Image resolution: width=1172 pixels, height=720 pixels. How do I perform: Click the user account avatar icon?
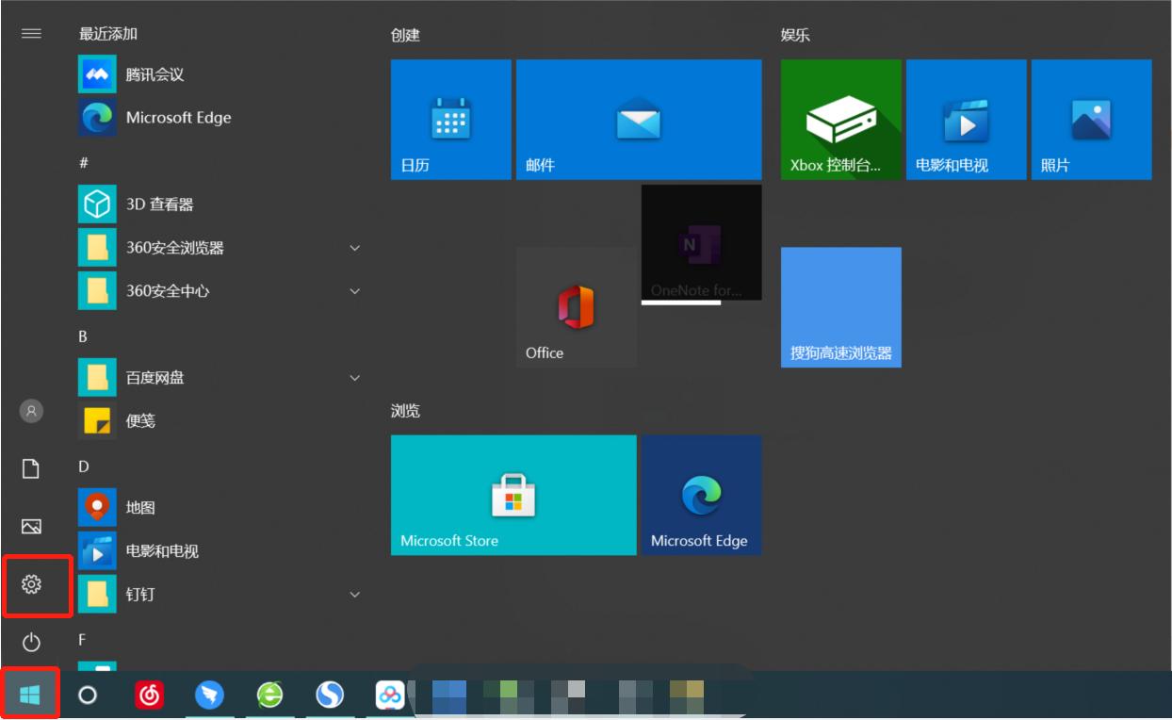coord(31,411)
